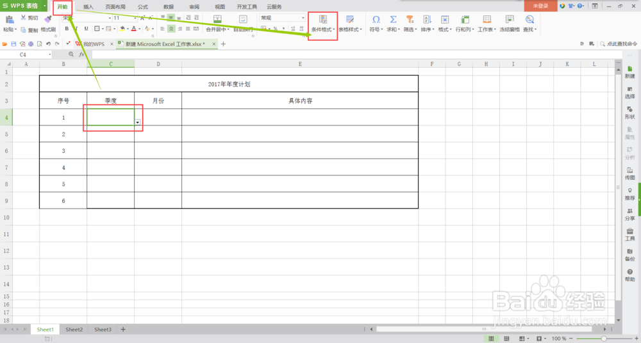The height and width of the screenshot is (343, 641).
Task: Open the font name combo box
Action: click(x=87, y=18)
